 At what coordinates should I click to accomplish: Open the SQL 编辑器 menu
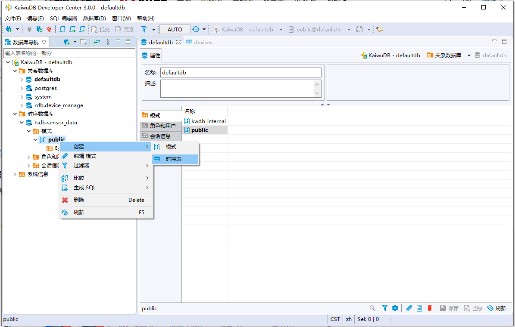(63, 19)
